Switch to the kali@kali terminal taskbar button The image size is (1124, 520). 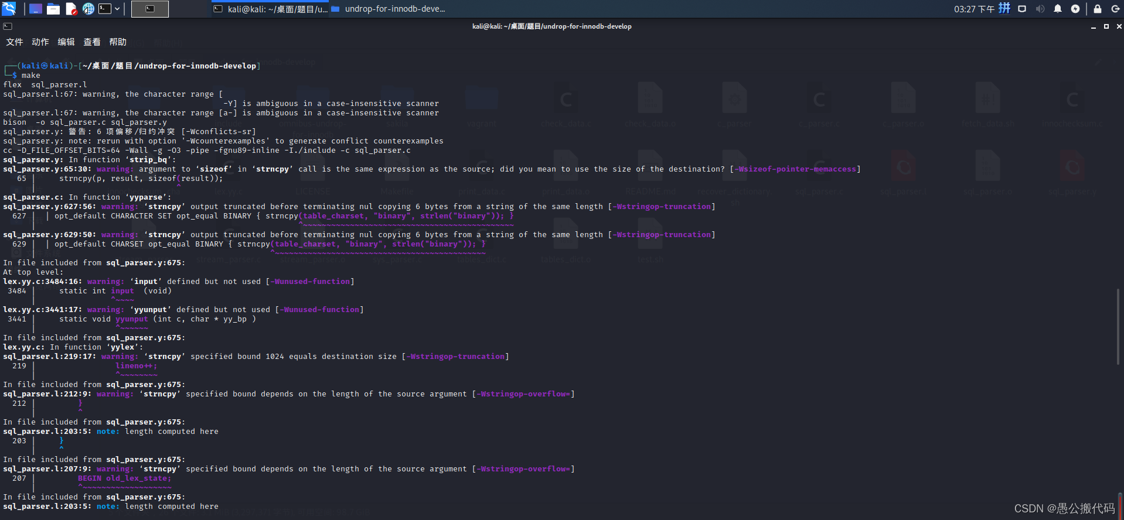(270, 9)
